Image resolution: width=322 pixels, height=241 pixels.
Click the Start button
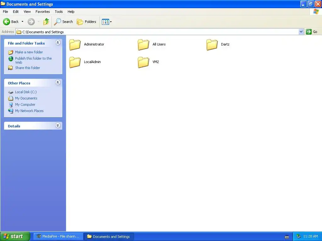[15, 236]
